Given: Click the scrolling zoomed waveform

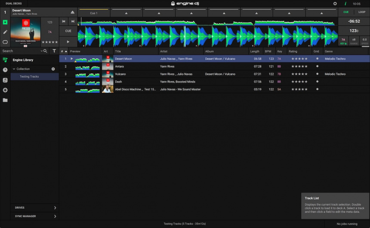Looking at the screenshot, I should click(x=208, y=36).
